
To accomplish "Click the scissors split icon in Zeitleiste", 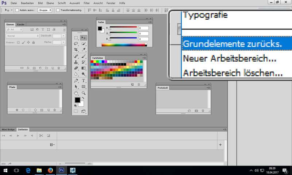I will tap(41, 136).
